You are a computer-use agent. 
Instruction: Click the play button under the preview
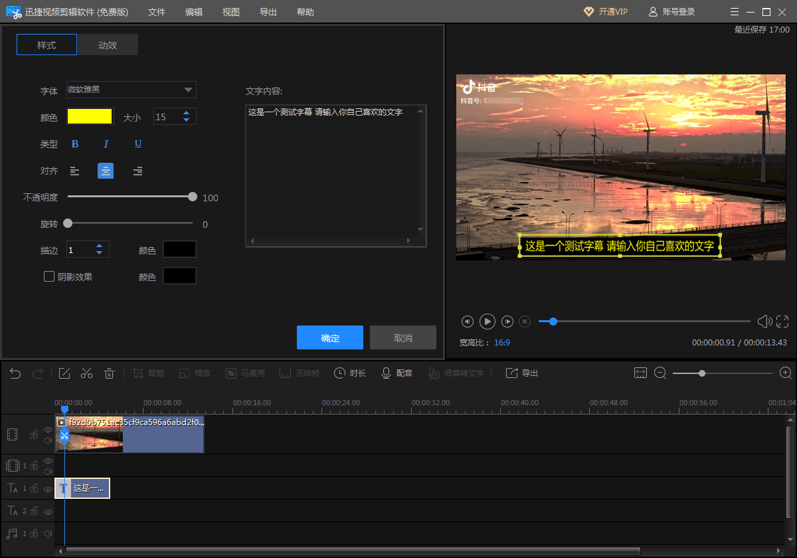coord(487,322)
